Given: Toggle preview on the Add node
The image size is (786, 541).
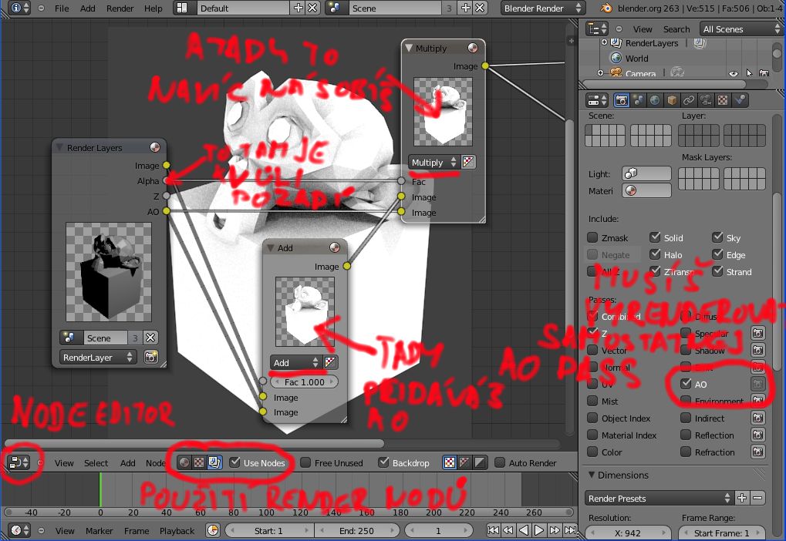Looking at the screenshot, I should 334,247.
